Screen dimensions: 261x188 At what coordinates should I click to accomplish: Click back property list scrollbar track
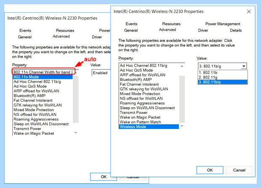tap(76, 99)
